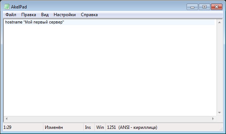Click the vertical scrollbar up arrow

point(219,22)
